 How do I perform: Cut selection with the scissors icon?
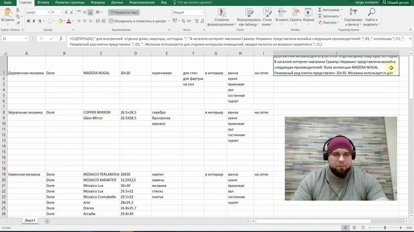(x=17, y=10)
